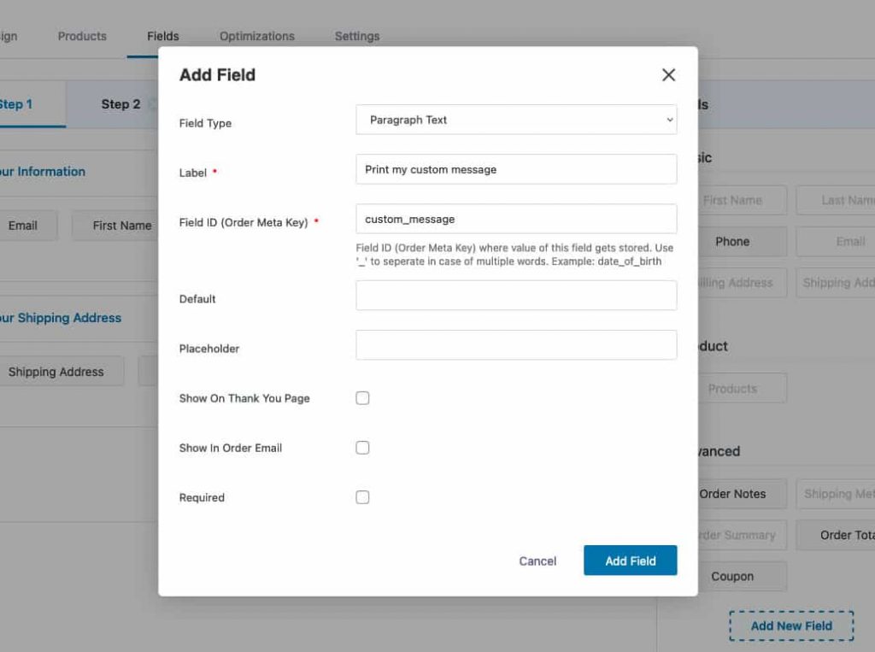875x652 pixels.
Task: Select the Step 2 tab
Action: pyautogui.click(x=120, y=104)
